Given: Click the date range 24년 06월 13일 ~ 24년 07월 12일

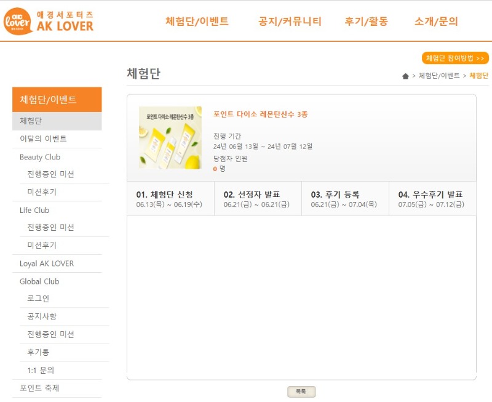Looking at the screenshot, I should click(263, 147).
